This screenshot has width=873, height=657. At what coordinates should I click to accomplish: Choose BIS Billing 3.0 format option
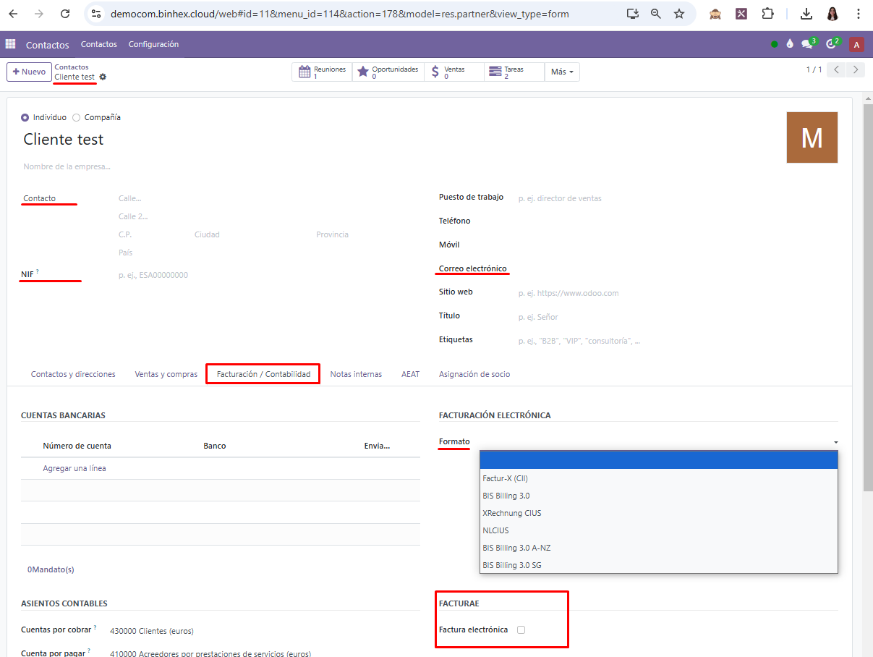click(x=658, y=496)
